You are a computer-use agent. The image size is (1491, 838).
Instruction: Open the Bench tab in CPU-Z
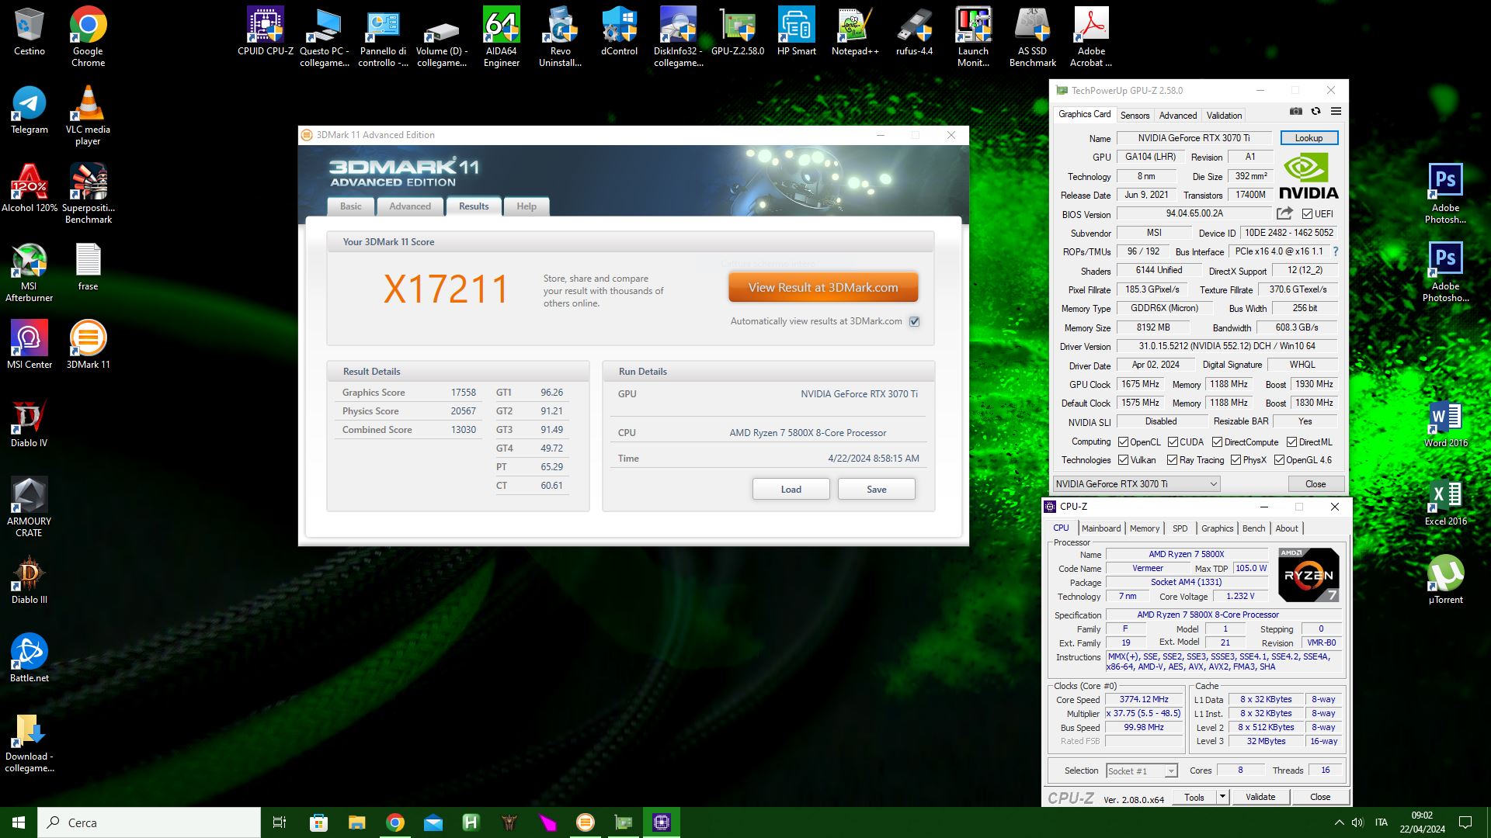(x=1253, y=528)
